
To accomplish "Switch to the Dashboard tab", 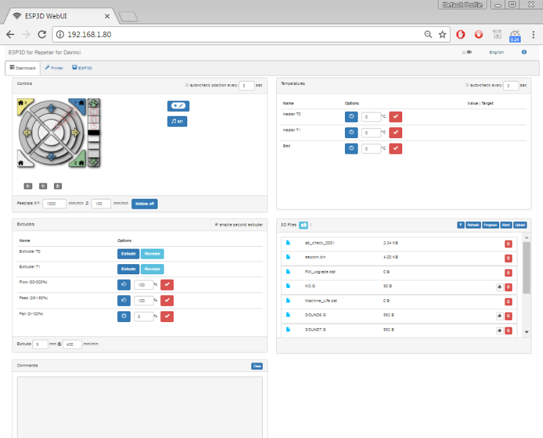I will point(22,68).
